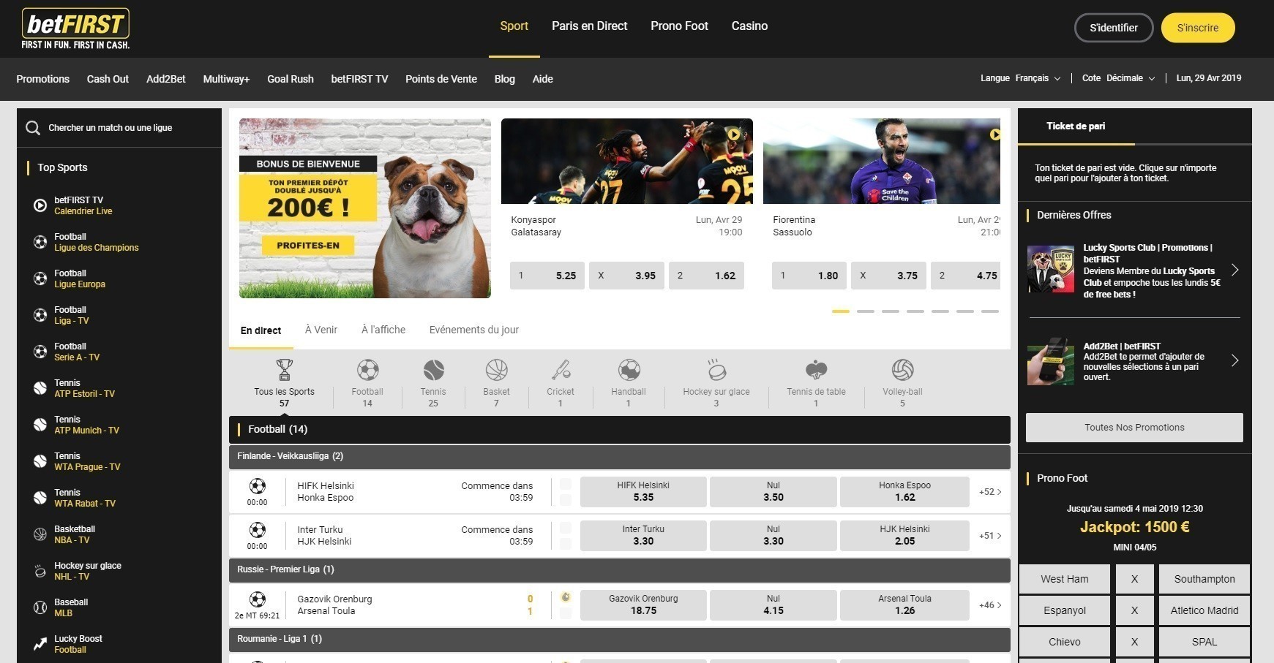
Task: Click the S'inscrire button
Action: [1198, 28]
